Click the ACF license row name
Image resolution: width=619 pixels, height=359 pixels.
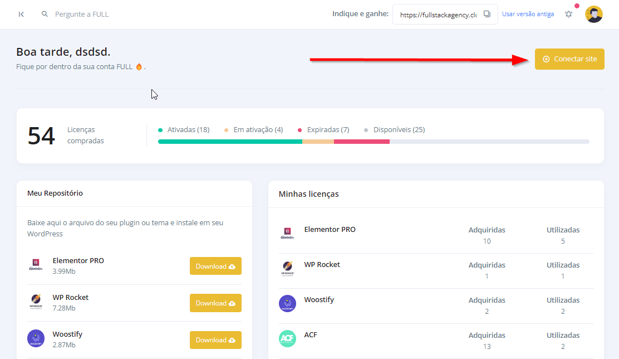click(310, 335)
